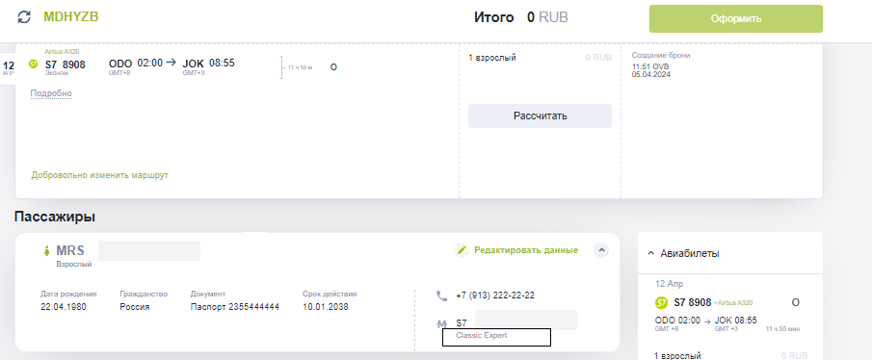Collapse the MRS passenger card
The width and height of the screenshot is (872, 360).
[601, 250]
